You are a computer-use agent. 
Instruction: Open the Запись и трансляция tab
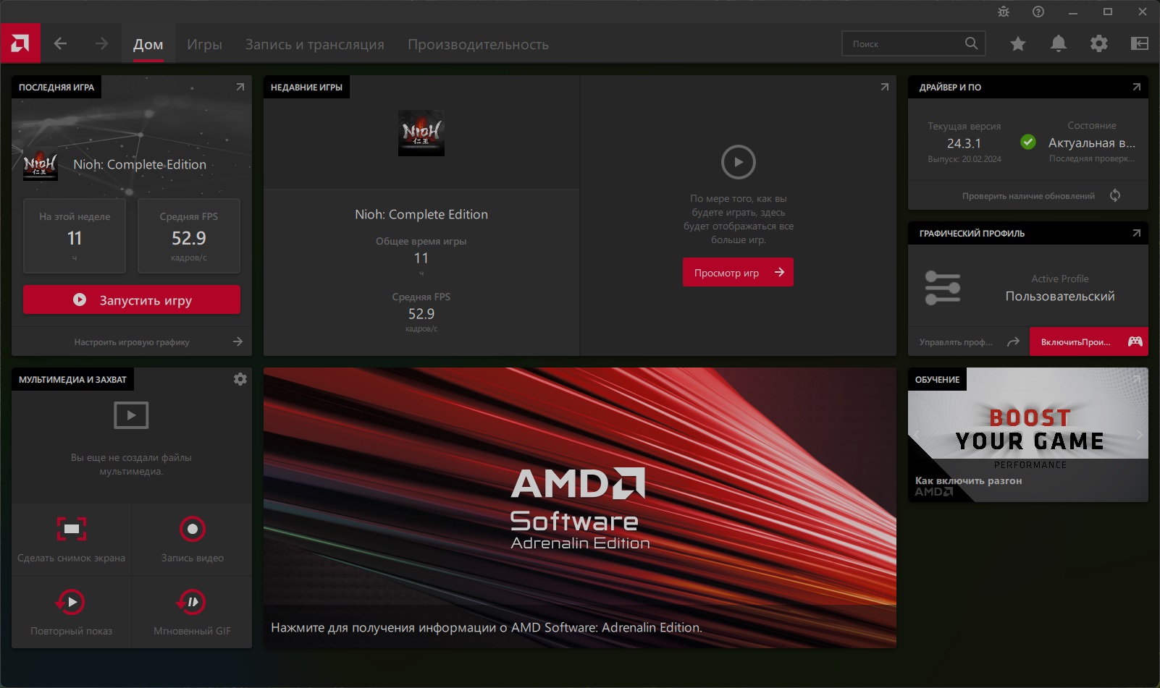315,44
